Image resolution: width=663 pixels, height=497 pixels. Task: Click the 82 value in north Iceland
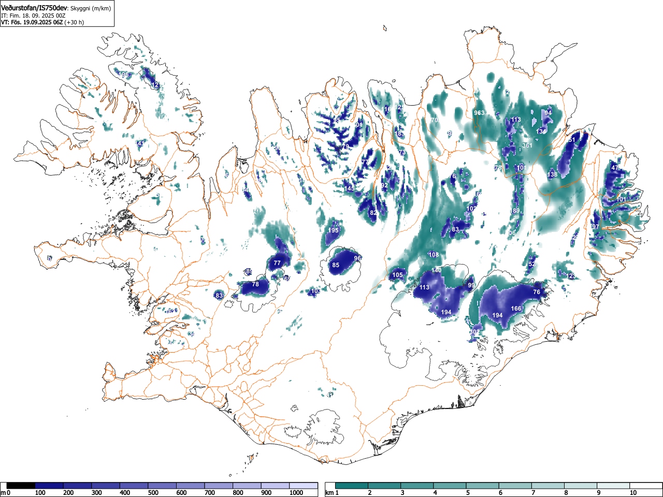click(x=373, y=213)
